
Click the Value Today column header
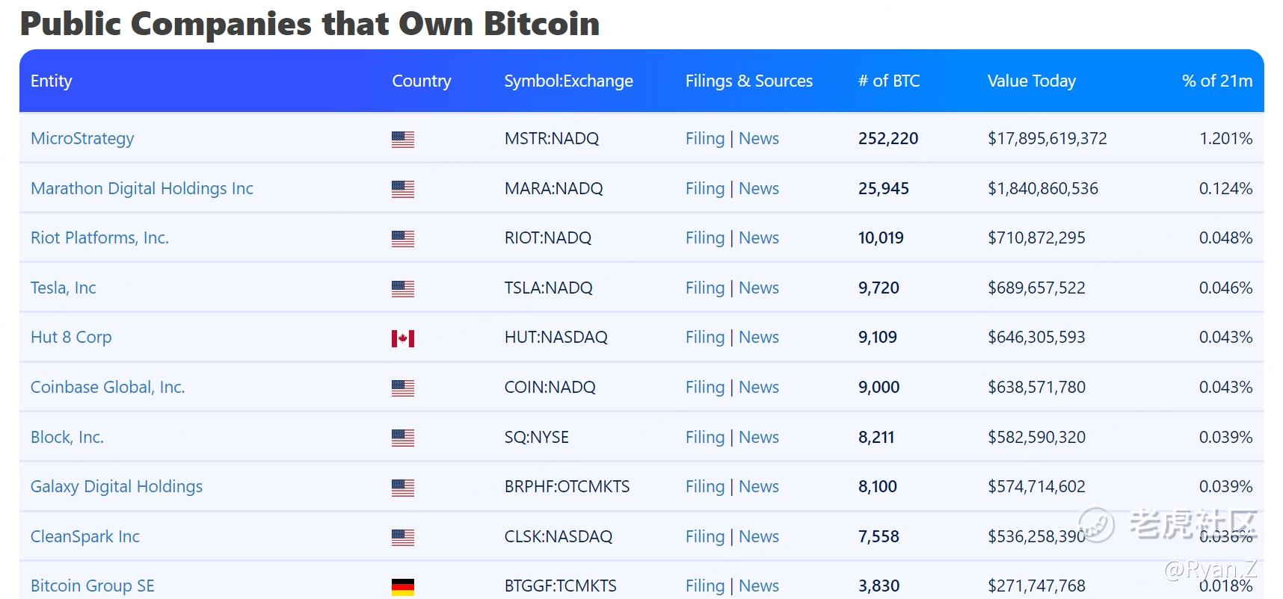tap(1031, 81)
